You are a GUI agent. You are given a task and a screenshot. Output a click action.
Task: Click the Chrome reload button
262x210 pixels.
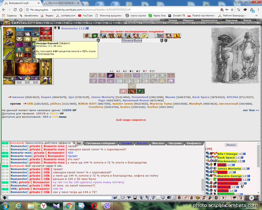click(15, 10)
